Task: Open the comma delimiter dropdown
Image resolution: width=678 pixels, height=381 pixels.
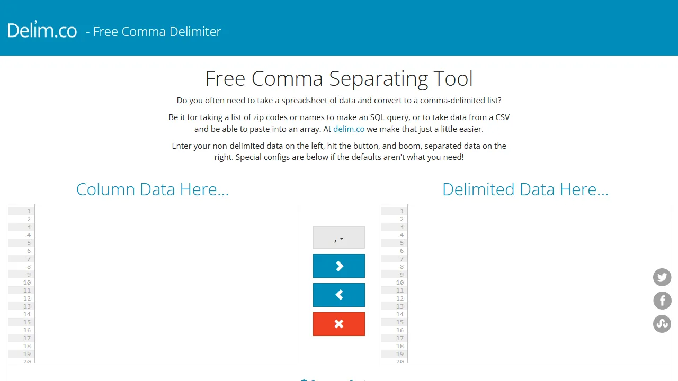Action: pos(339,238)
